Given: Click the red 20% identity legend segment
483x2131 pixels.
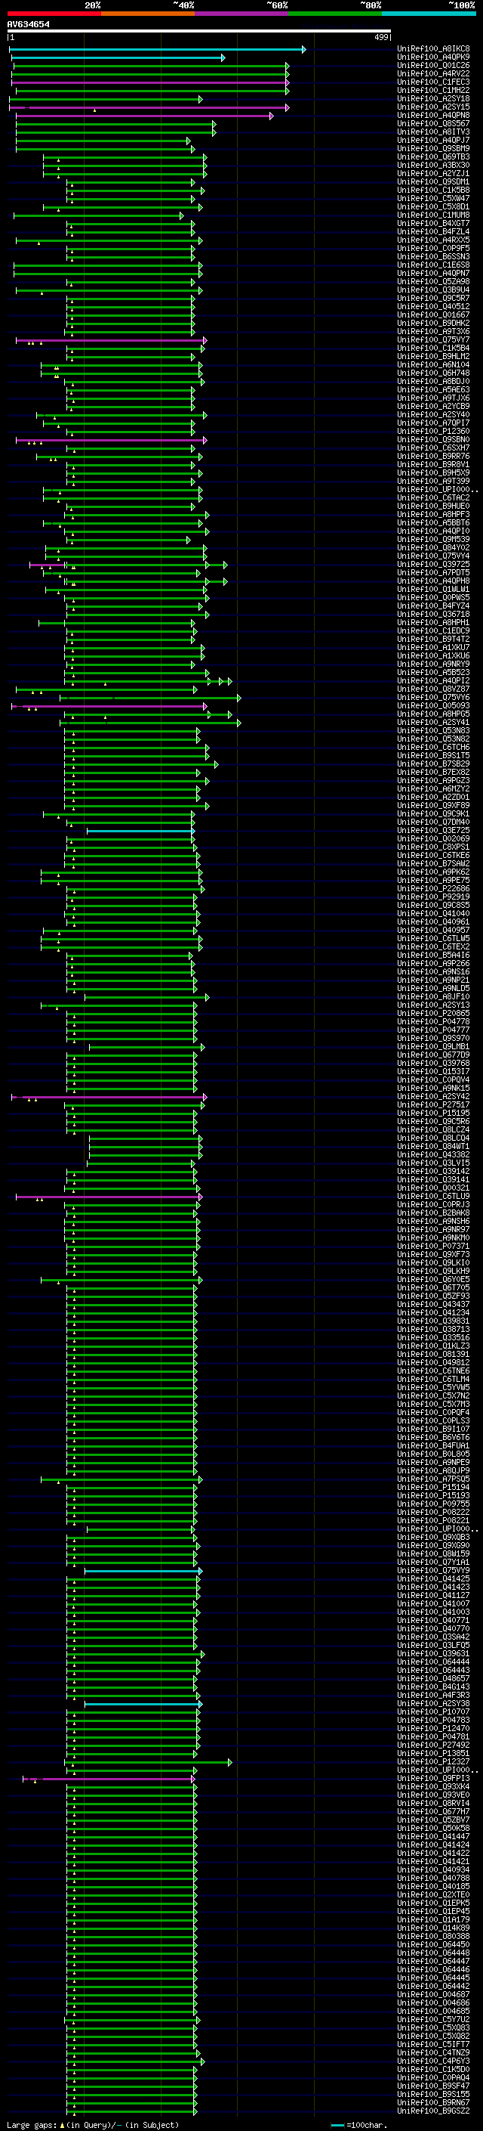Looking at the screenshot, I should click(x=54, y=14).
